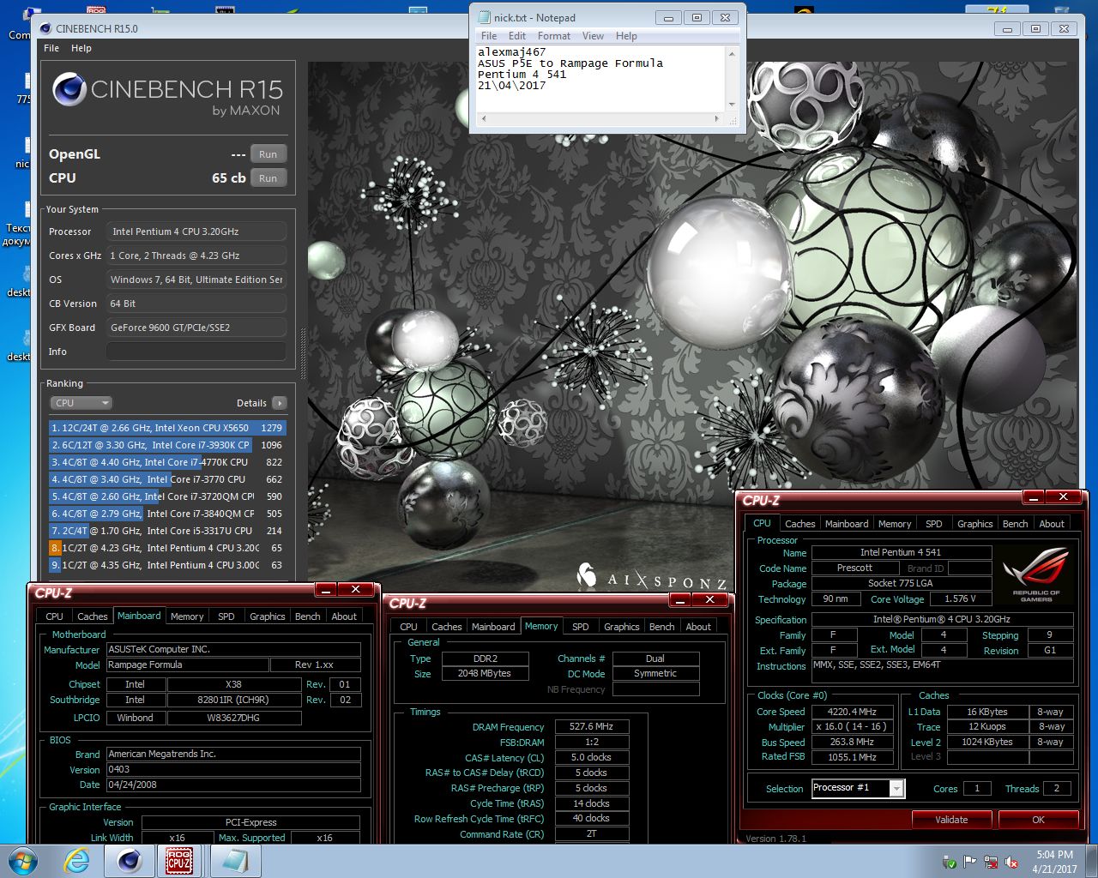Open the CPU ranking type dropdown
The image size is (1098, 878).
coord(81,403)
